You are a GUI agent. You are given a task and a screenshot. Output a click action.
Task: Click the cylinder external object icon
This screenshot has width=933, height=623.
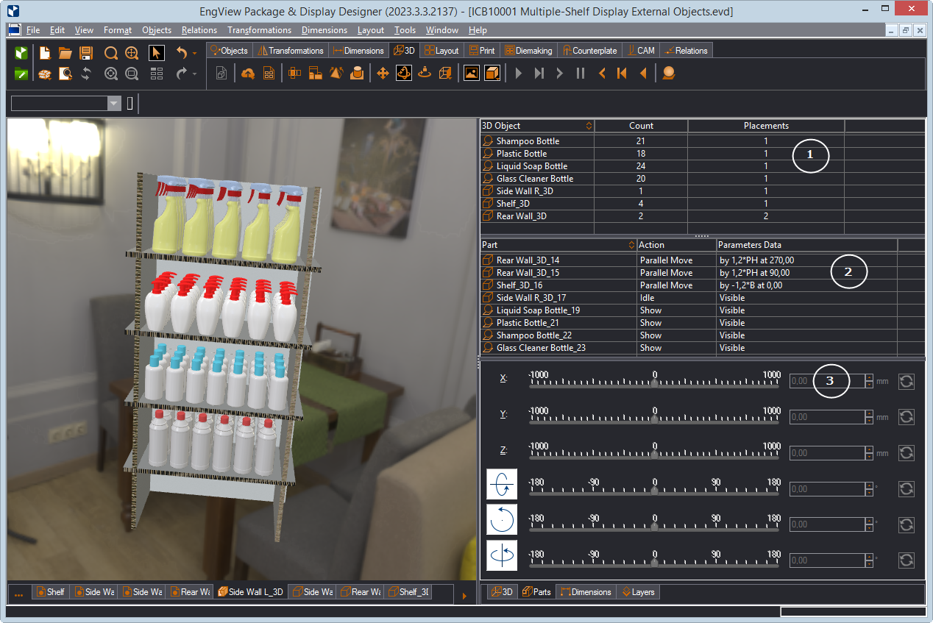(x=357, y=74)
